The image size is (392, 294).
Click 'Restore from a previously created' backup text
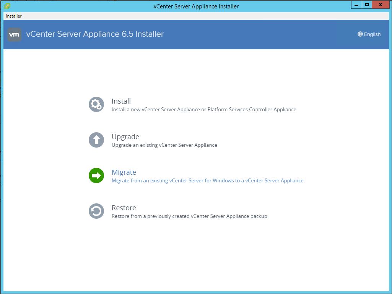pos(189,216)
